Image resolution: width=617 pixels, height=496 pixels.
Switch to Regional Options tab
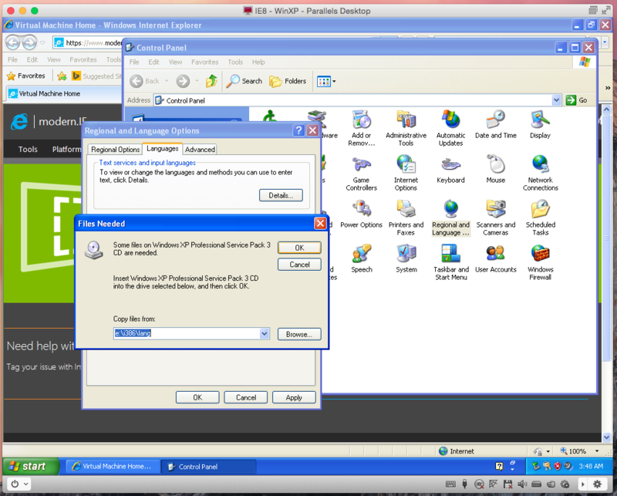115,150
